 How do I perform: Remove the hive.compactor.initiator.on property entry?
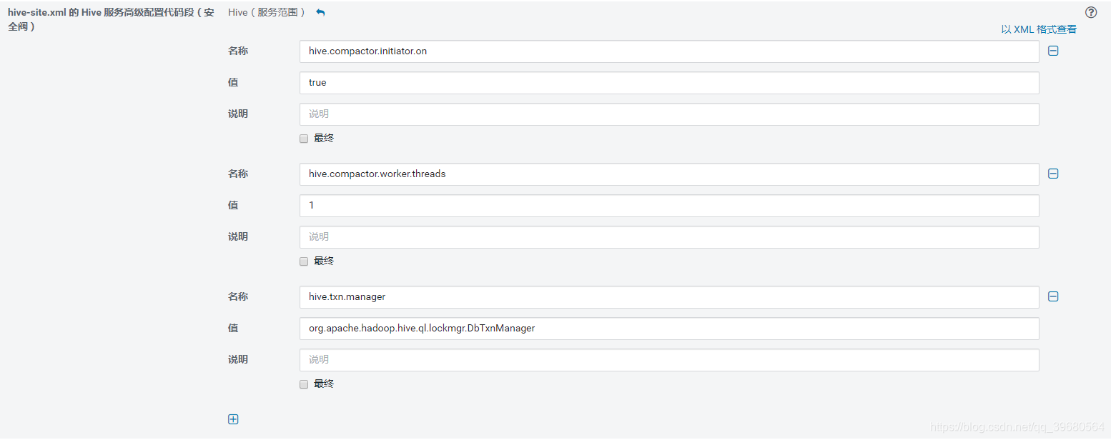(1052, 51)
